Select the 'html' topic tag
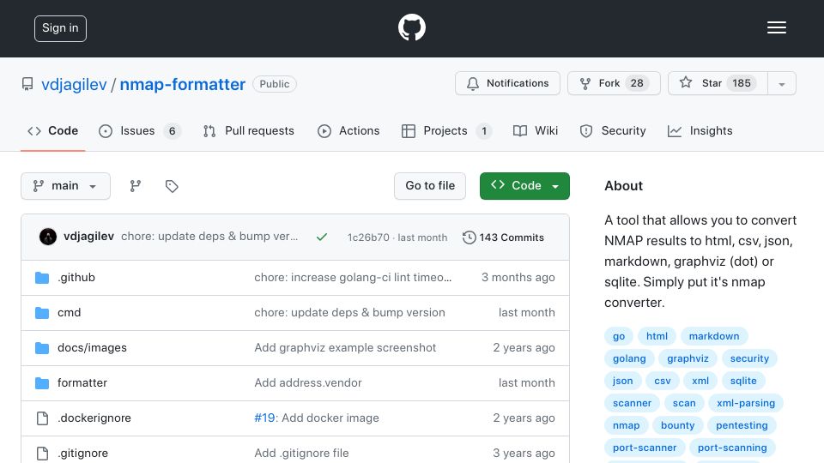Viewport: 824px width, 463px height. pos(657,336)
